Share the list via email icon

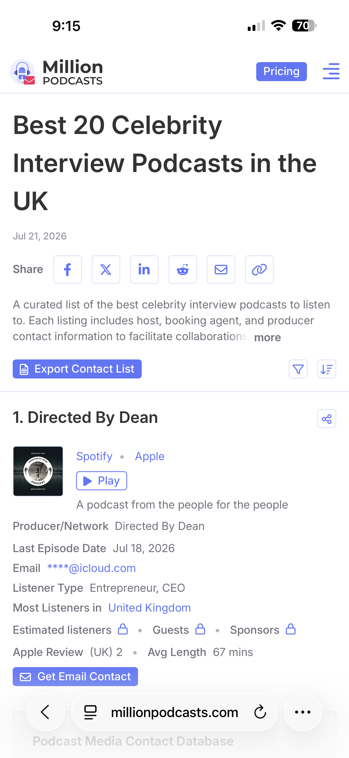221,270
